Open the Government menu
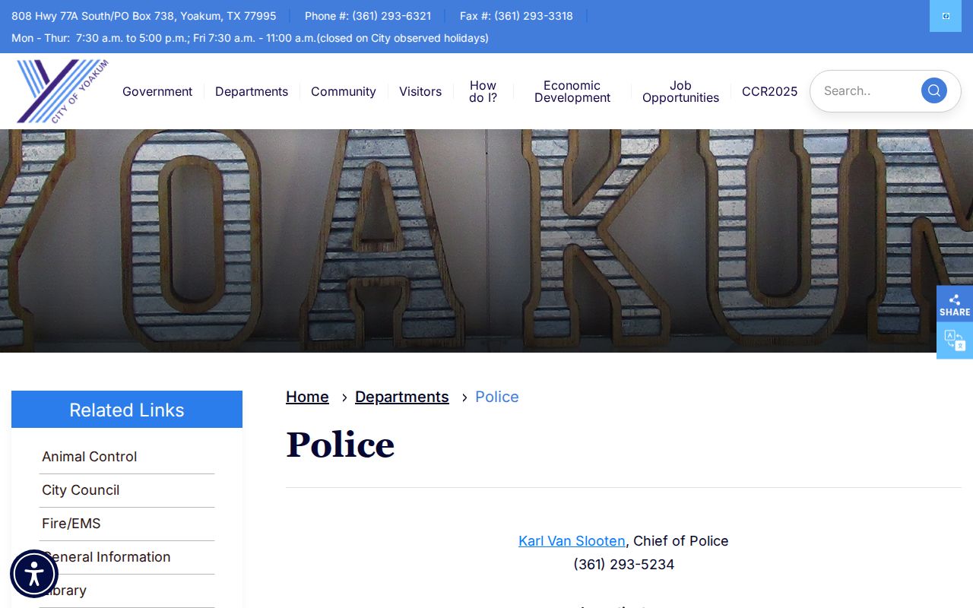This screenshot has width=973, height=608. (157, 91)
